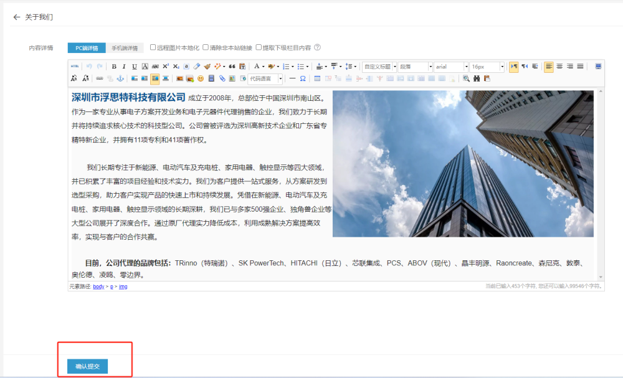Convert text to uppercase
This screenshot has width=623, height=378.
click(x=74, y=78)
